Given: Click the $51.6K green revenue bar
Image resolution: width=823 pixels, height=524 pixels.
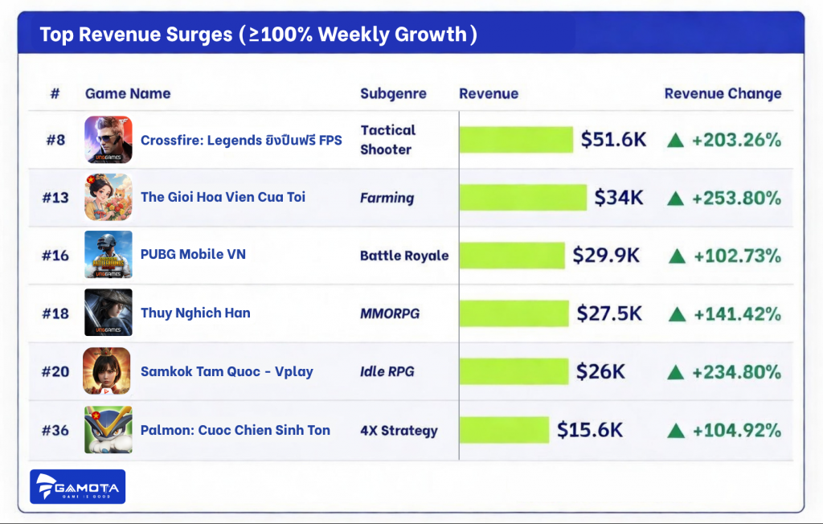Looking at the screenshot, I should pyautogui.click(x=516, y=140).
